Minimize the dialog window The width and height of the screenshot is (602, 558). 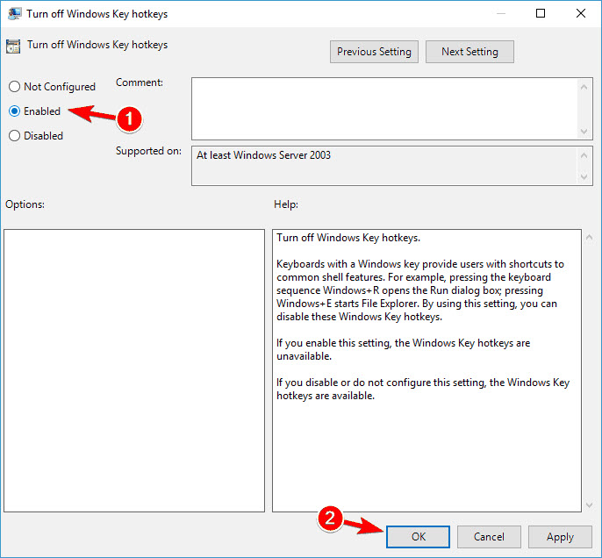point(500,13)
